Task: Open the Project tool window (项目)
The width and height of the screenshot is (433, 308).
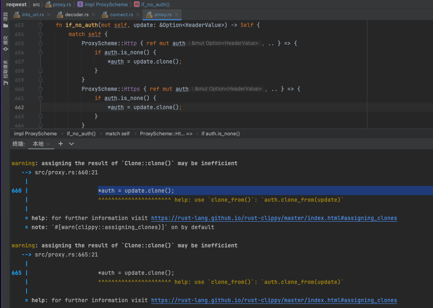Action: pos(5,20)
